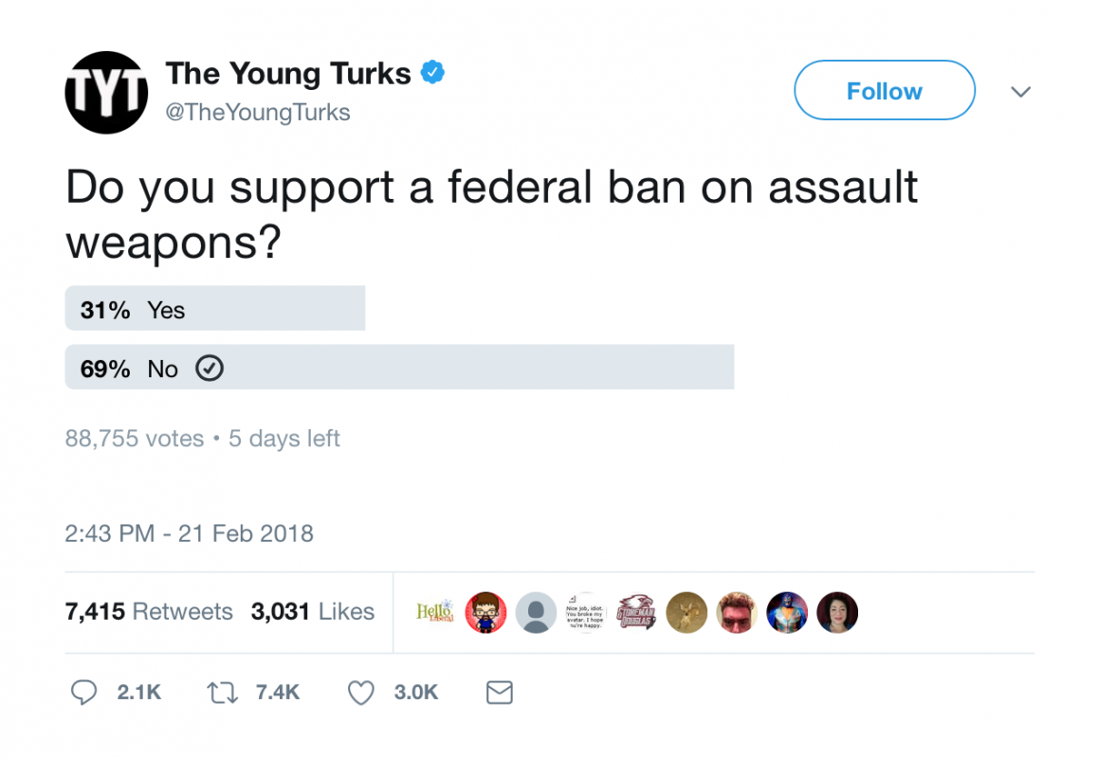Click the retweet arrows icon
1098x758 pixels.
(x=222, y=693)
